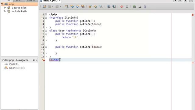
Task: Collapse the oop project node
Action: coord(2,4)
